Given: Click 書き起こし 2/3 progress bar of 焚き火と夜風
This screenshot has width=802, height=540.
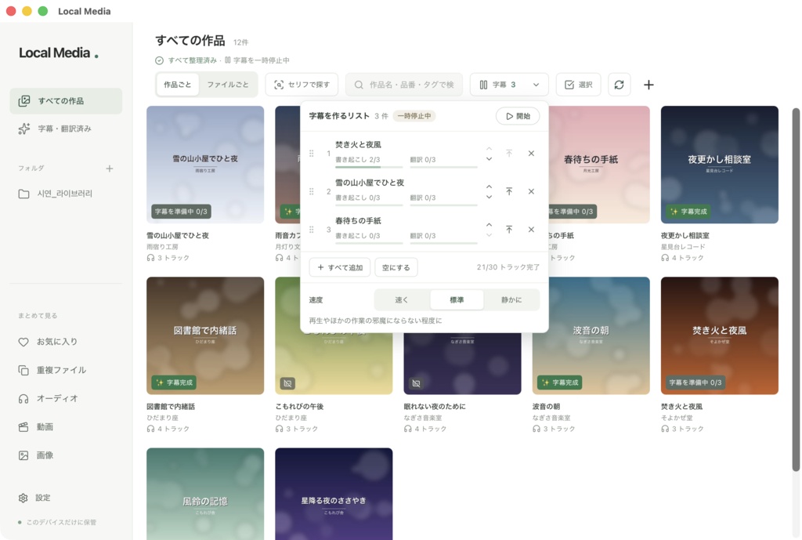Looking at the screenshot, I should click(x=369, y=167).
